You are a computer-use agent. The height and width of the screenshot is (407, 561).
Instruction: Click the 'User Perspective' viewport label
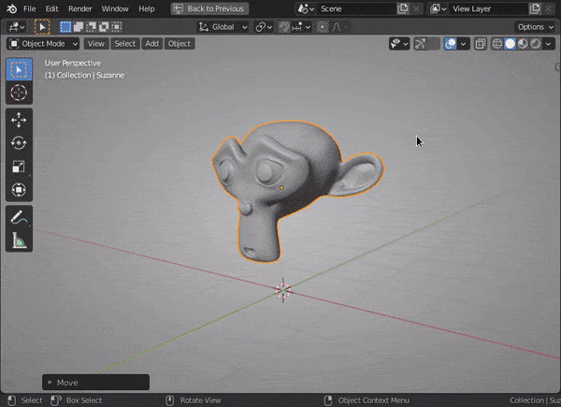coord(73,63)
